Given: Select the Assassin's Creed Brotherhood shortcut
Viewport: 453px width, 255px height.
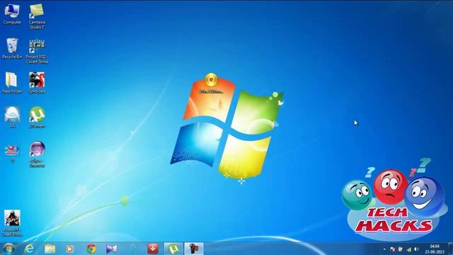Looking at the screenshot, I should (x=12, y=223).
